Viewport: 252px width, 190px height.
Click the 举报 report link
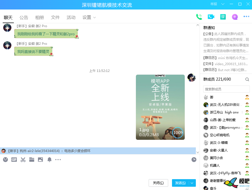[214, 4]
